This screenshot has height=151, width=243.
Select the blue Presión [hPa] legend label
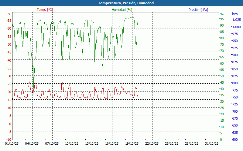pyautogui.click(x=198, y=10)
